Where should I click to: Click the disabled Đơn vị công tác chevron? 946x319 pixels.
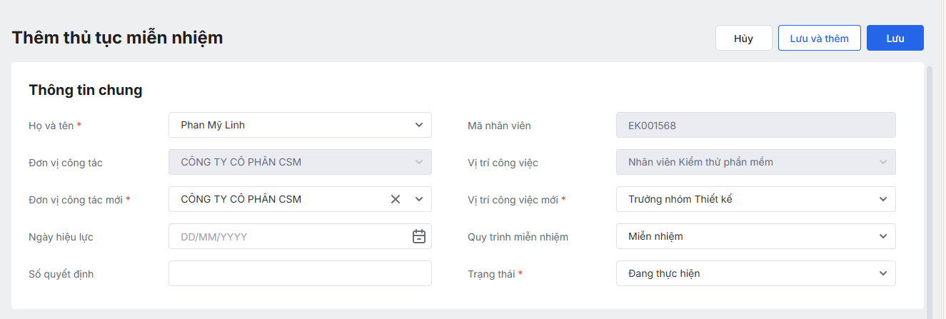tap(419, 162)
